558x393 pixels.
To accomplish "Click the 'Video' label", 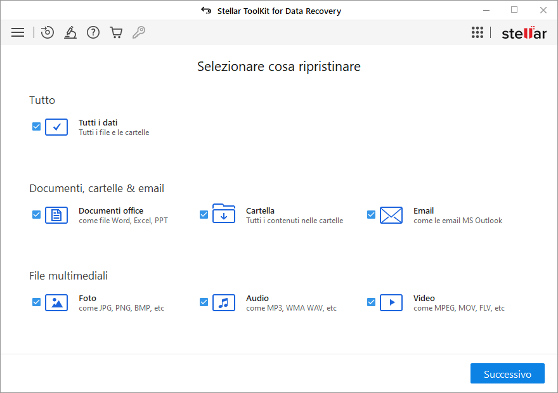I will pos(424,299).
